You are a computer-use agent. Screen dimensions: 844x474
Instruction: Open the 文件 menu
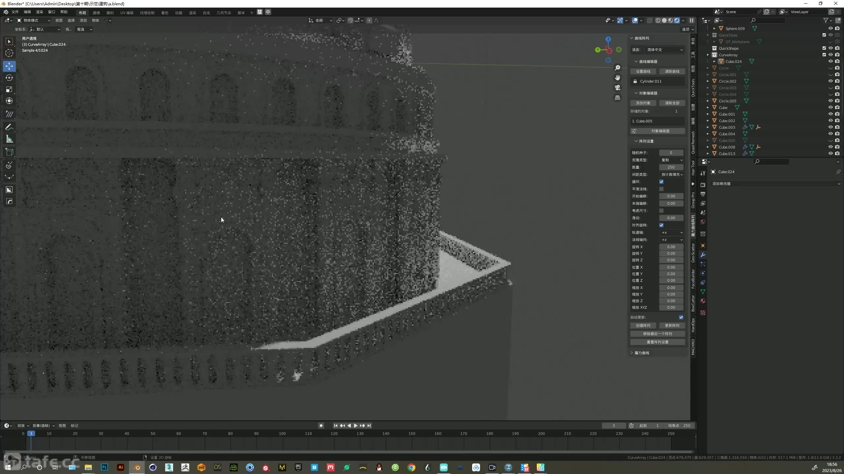click(x=15, y=12)
